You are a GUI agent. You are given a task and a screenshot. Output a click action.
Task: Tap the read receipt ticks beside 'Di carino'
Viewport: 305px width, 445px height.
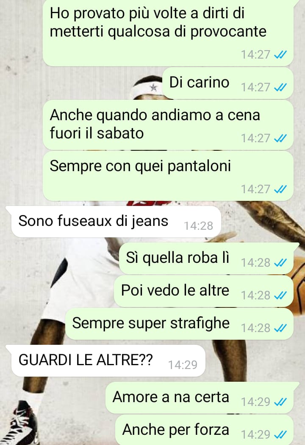click(x=280, y=87)
